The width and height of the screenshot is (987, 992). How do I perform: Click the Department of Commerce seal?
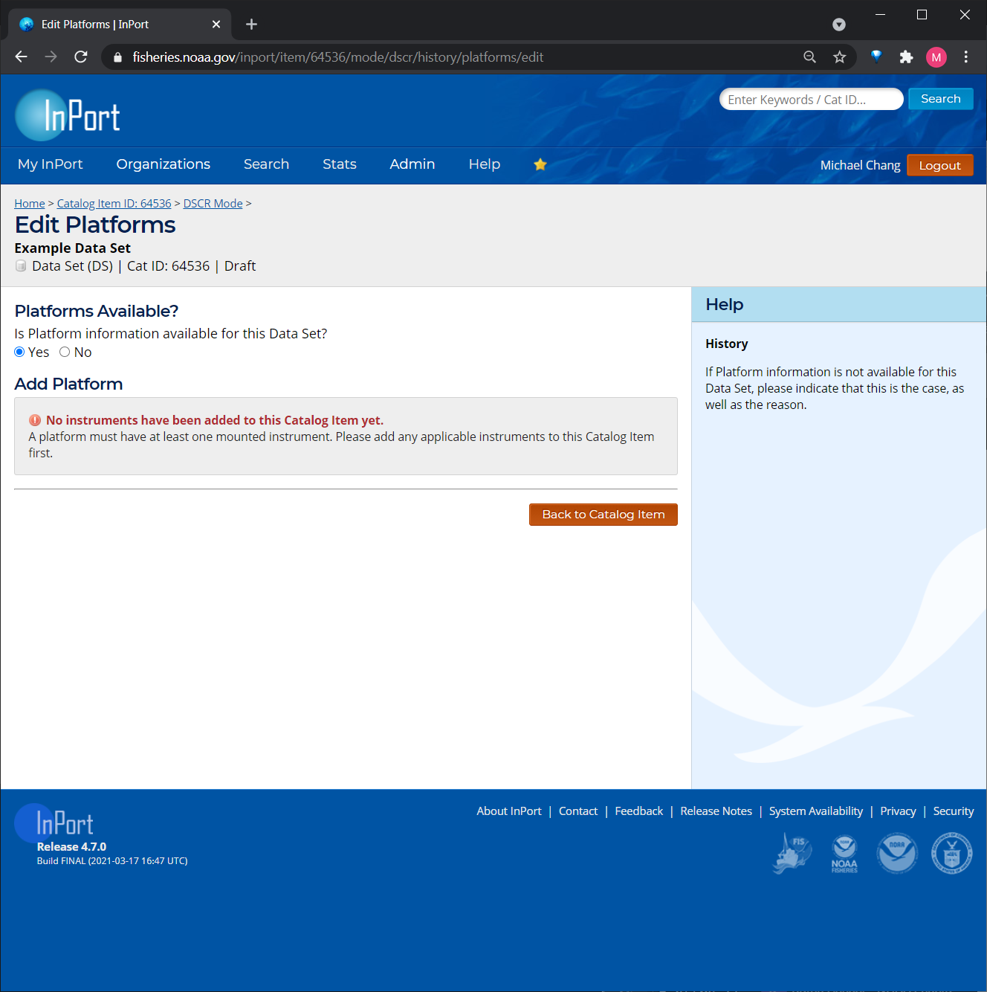click(952, 853)
